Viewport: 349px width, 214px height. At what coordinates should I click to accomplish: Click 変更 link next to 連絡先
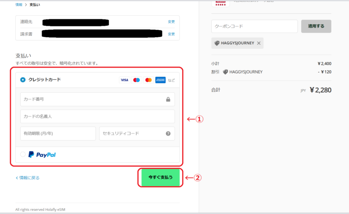pos(171,21)
